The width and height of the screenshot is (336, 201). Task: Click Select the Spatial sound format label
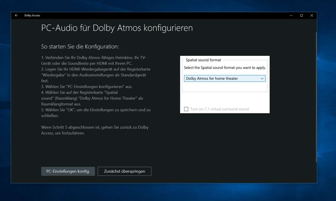pyautogui.click(x=225, y=68)
